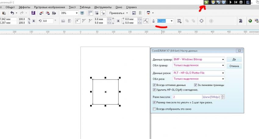Click the target circle icon in property bar
This screenshot has height=139, width=259.
[x=201, y=21]
